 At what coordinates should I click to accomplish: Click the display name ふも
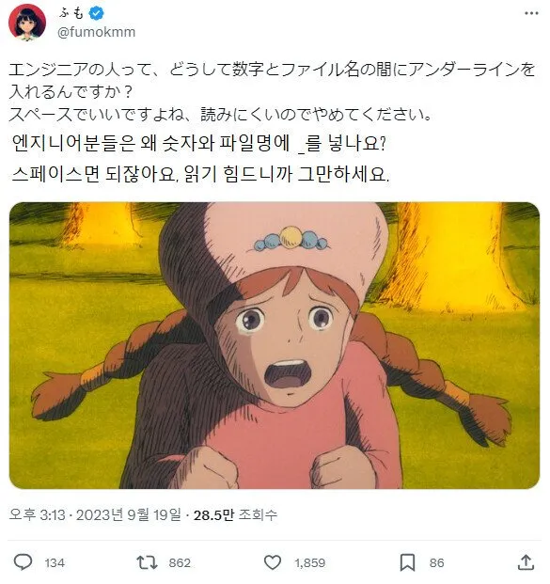[x=71, y=13]
